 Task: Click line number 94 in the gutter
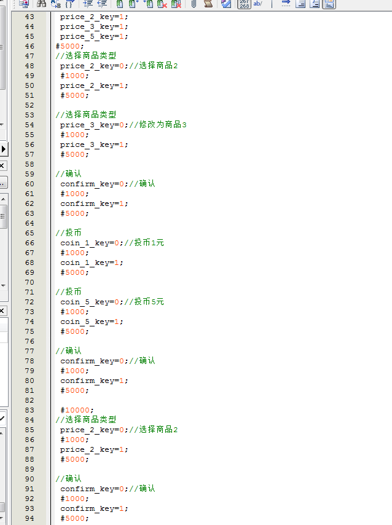coord(29,518)
